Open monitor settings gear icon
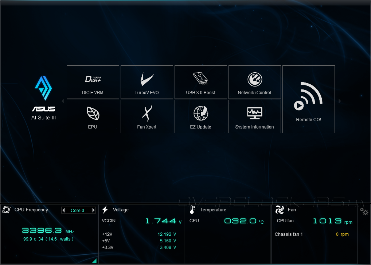 [364, 211]
